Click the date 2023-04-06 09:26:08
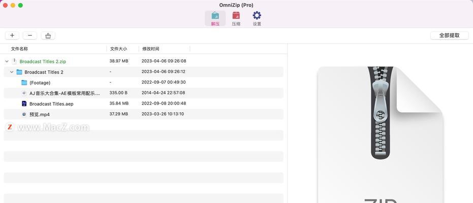This screenshot has height=203, width=473. point(164,61)
